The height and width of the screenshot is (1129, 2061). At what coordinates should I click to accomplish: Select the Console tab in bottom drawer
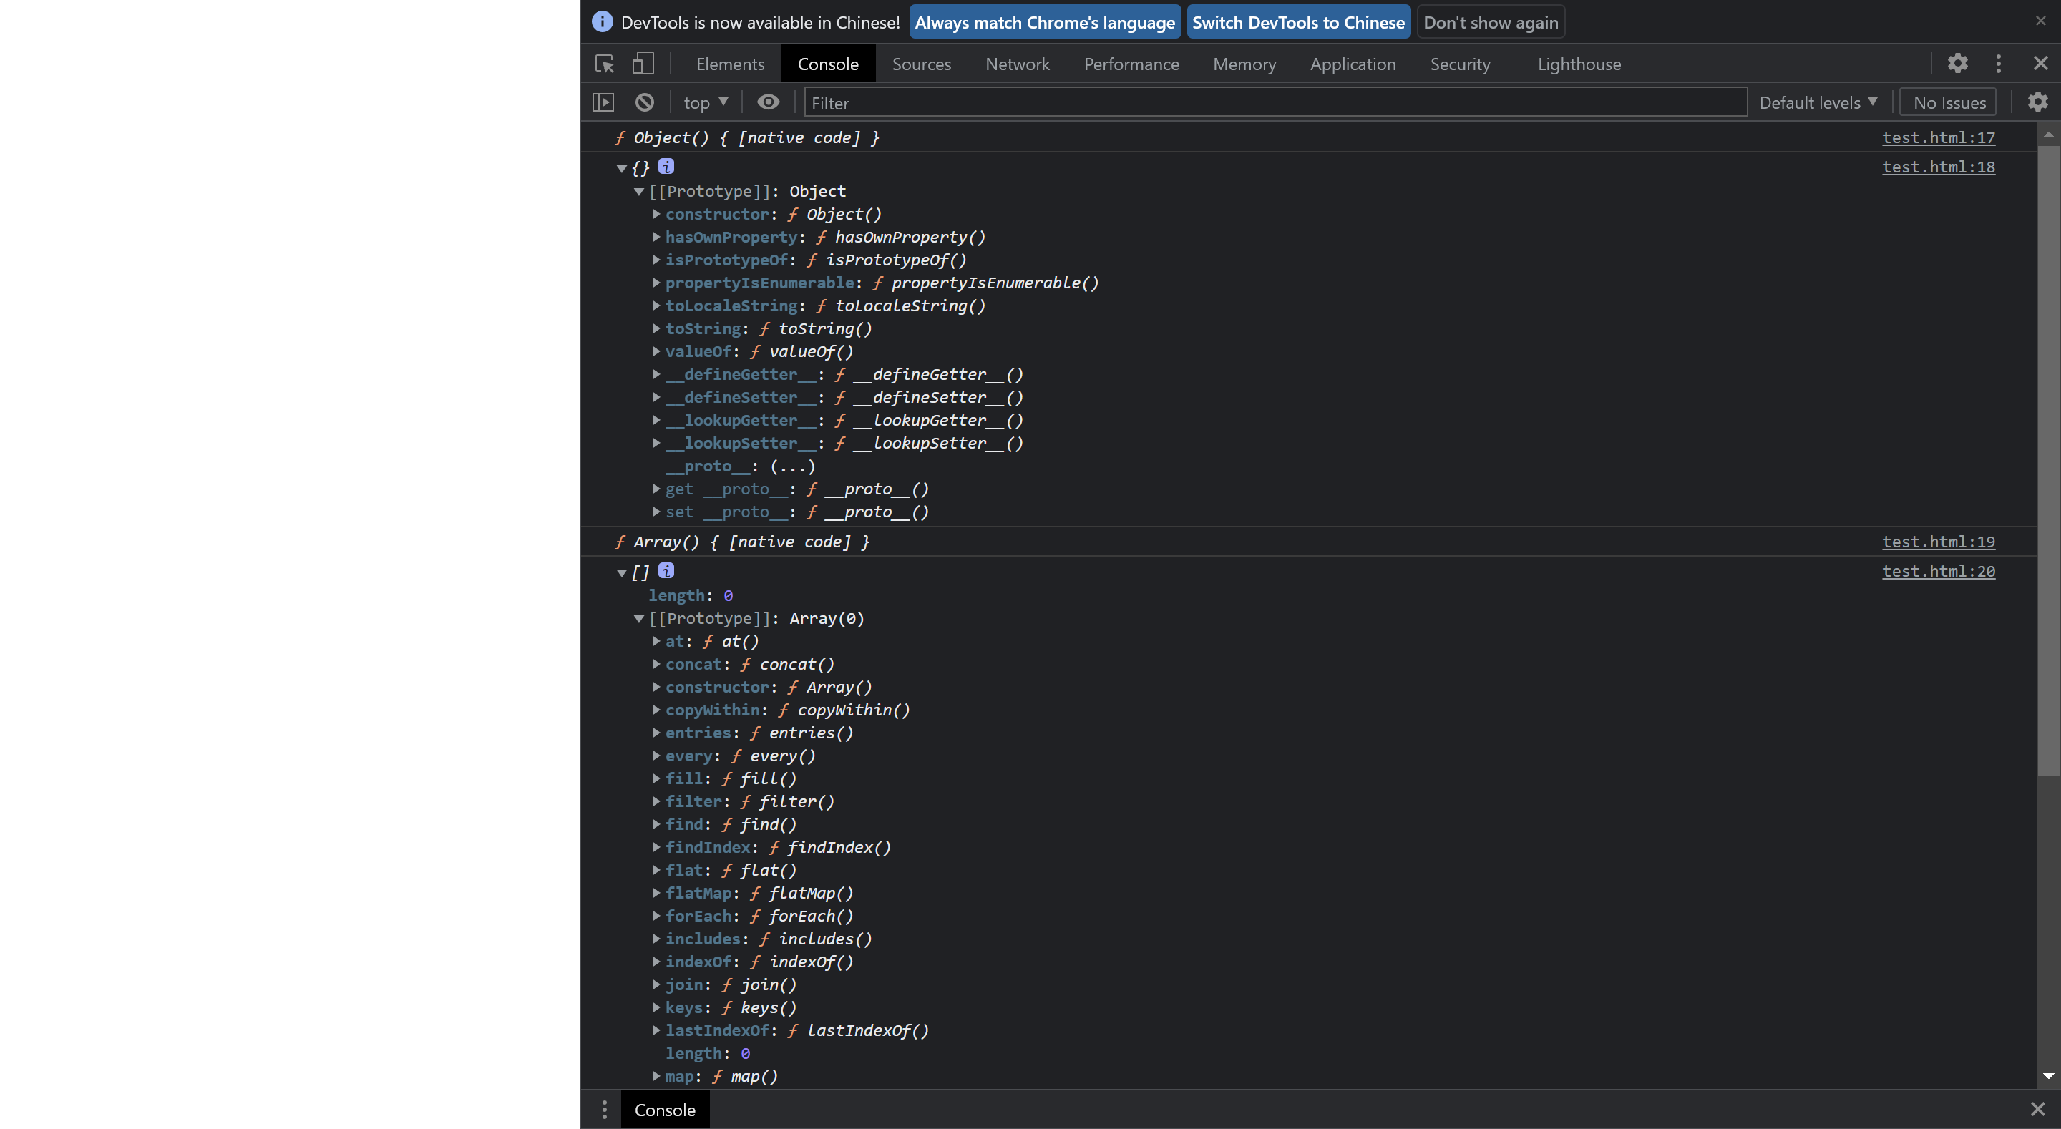[x=665, y=1109]
